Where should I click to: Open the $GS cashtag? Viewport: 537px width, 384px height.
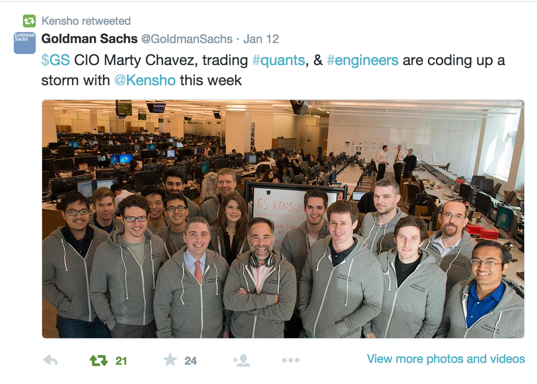click(x=55, y=60)
